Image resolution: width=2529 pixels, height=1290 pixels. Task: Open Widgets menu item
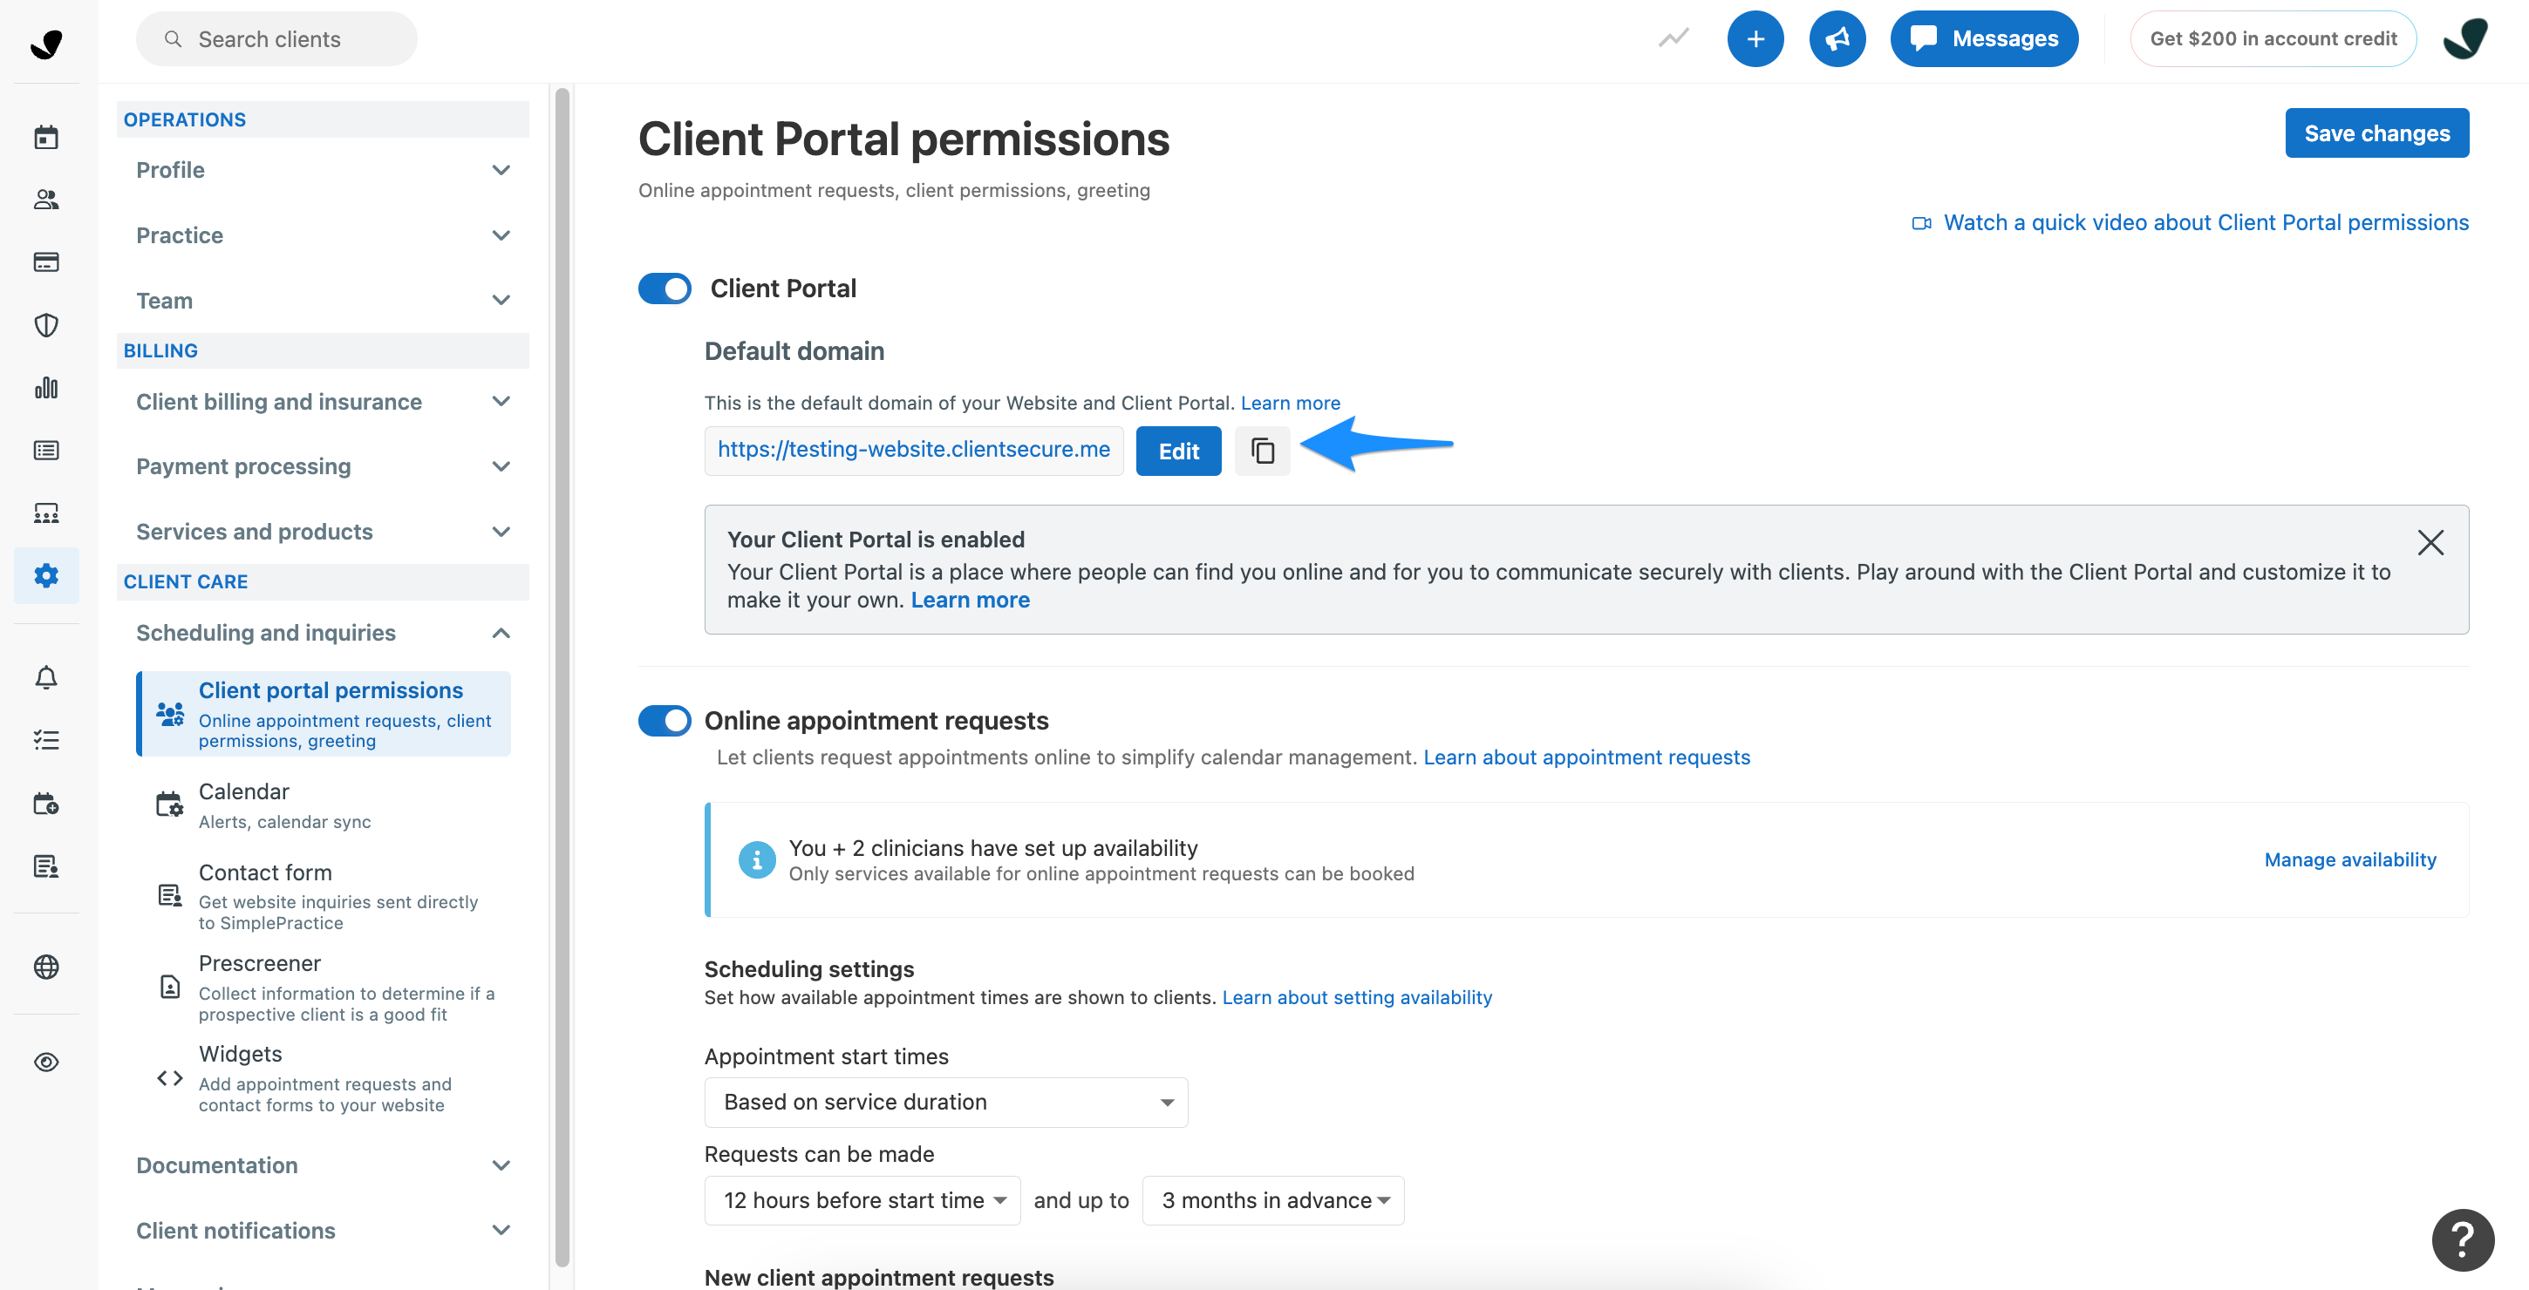pyautogui.click(x=324, y=1078)
